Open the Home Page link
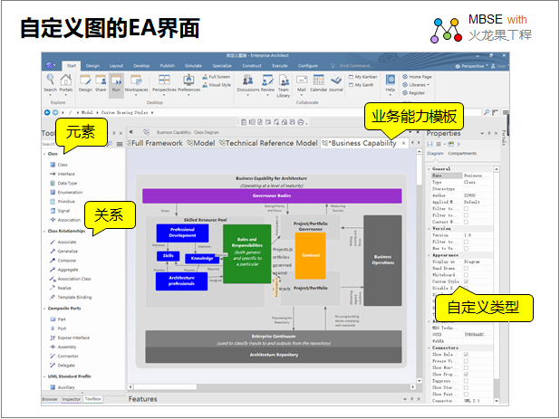Viewport: 560px width, 419px height. point(417,77)
